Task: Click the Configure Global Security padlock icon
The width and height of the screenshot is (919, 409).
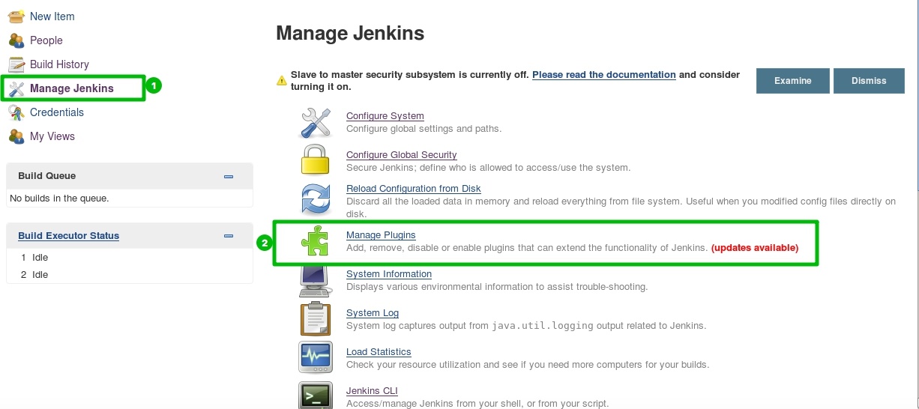Action: (x=316, y=160)
